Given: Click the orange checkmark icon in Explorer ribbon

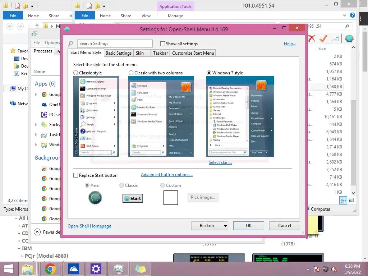Looking at the screenshot, I should click(323, 38).
